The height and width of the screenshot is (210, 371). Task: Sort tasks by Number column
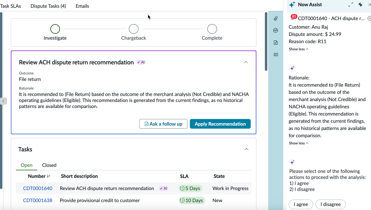click(x=39, y=176)
